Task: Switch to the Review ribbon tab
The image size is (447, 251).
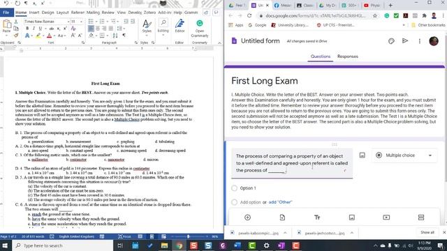Action: [108, 13]
